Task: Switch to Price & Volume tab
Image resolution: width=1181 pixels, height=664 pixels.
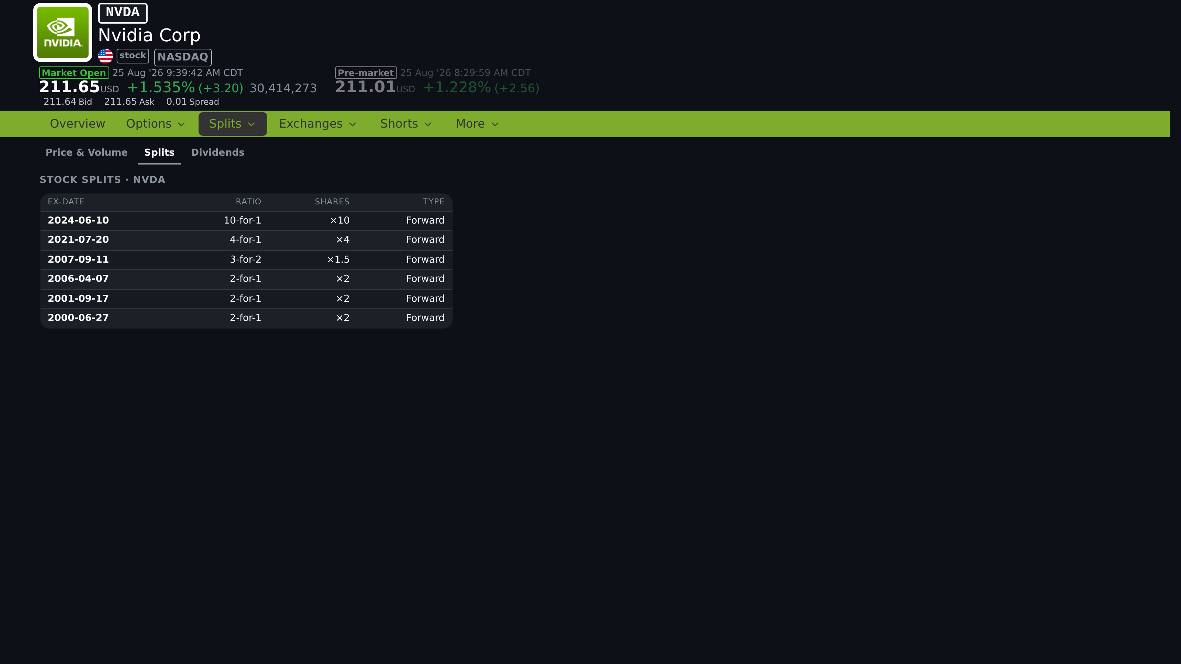Action: coord(87,153)
